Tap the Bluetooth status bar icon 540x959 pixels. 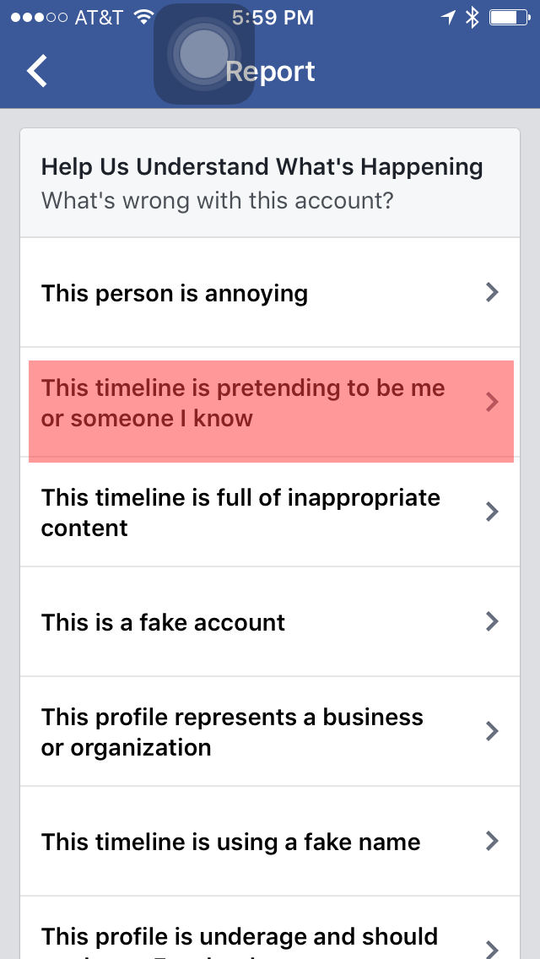(x=472, y=17)
